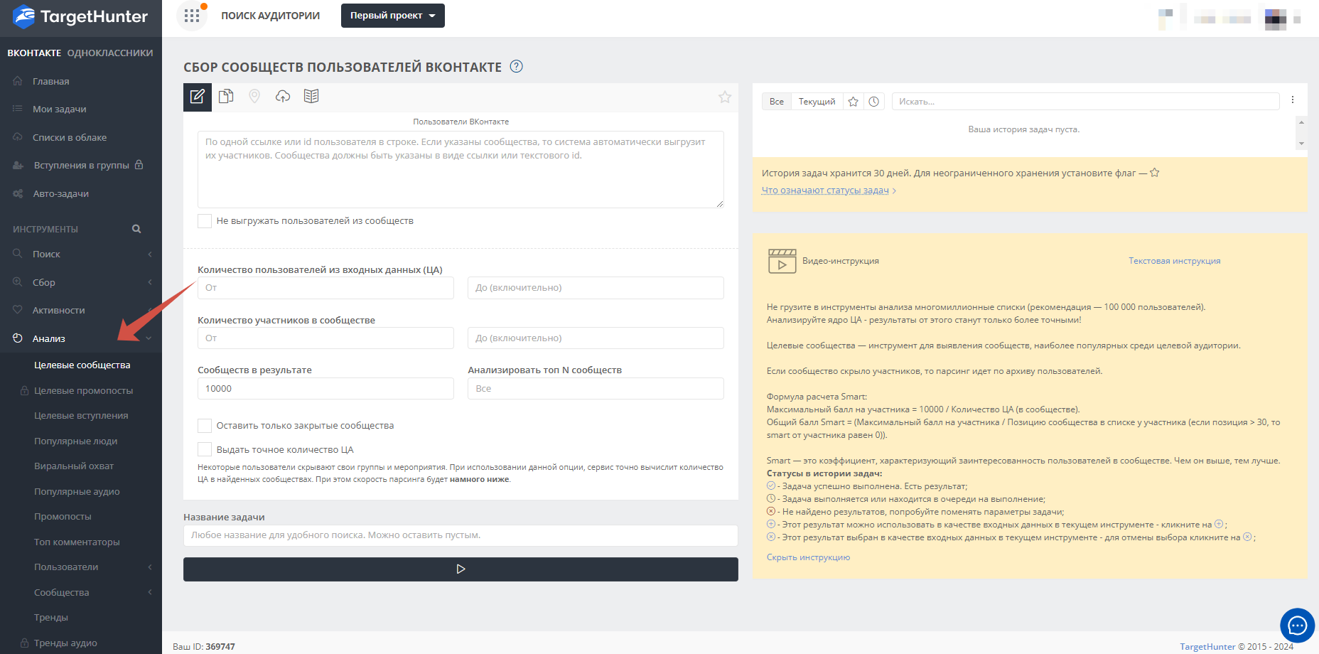
Task: Open the support chat bubble
Action: (x=1297, y=626)
